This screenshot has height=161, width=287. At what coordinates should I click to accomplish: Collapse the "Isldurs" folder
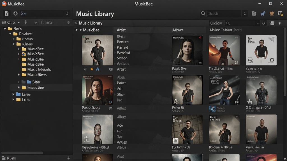coord(13,44)
